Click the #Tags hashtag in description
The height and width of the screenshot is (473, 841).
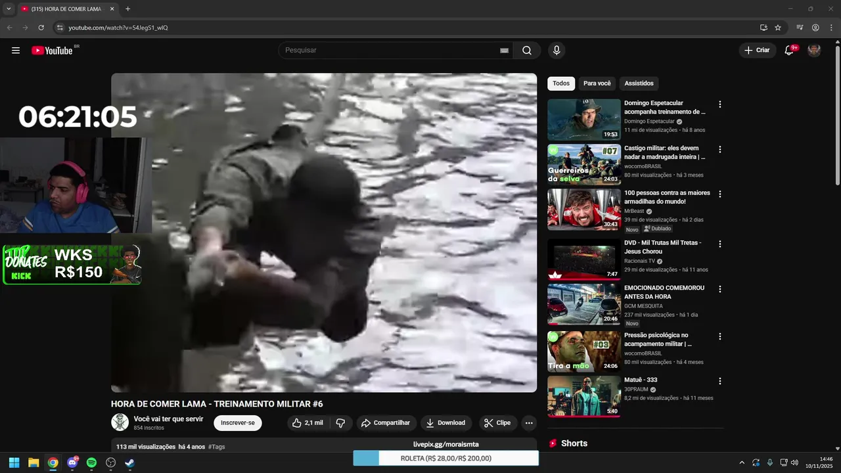217,447
